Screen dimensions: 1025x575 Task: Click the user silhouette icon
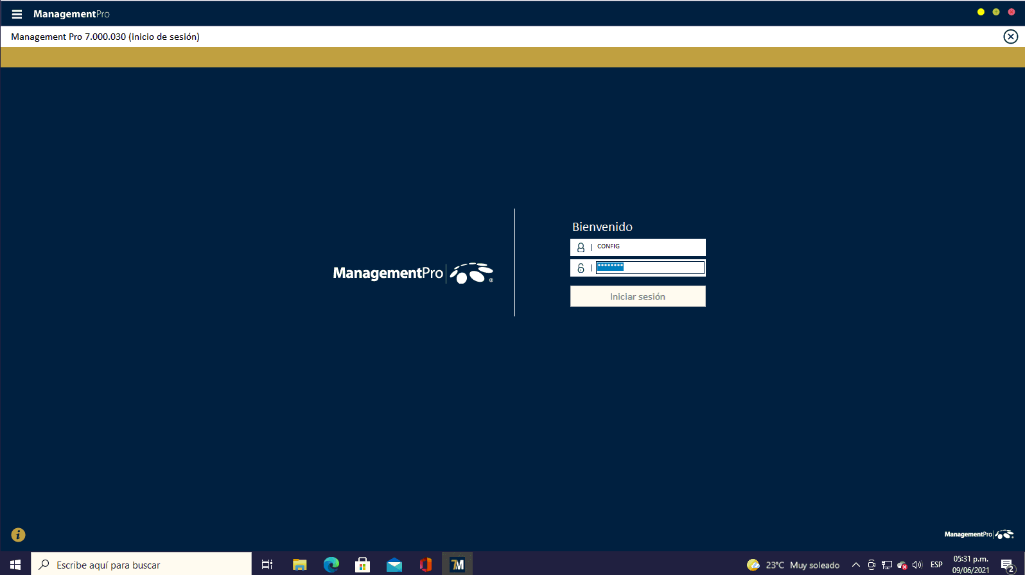581,247
